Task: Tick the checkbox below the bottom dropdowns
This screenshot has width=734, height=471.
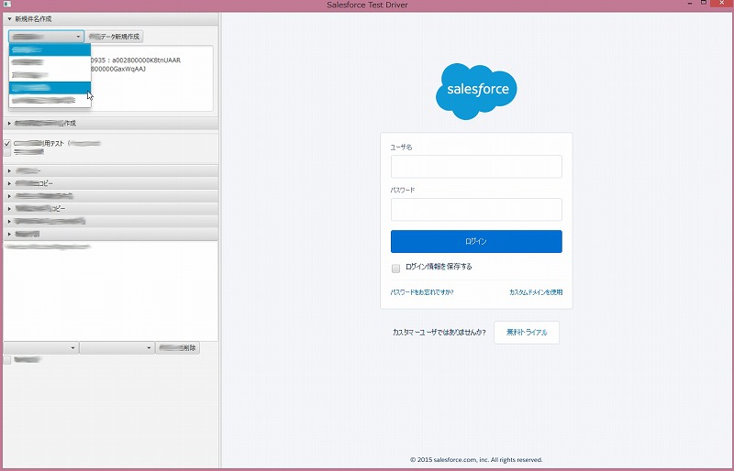Action: [7, 360]
